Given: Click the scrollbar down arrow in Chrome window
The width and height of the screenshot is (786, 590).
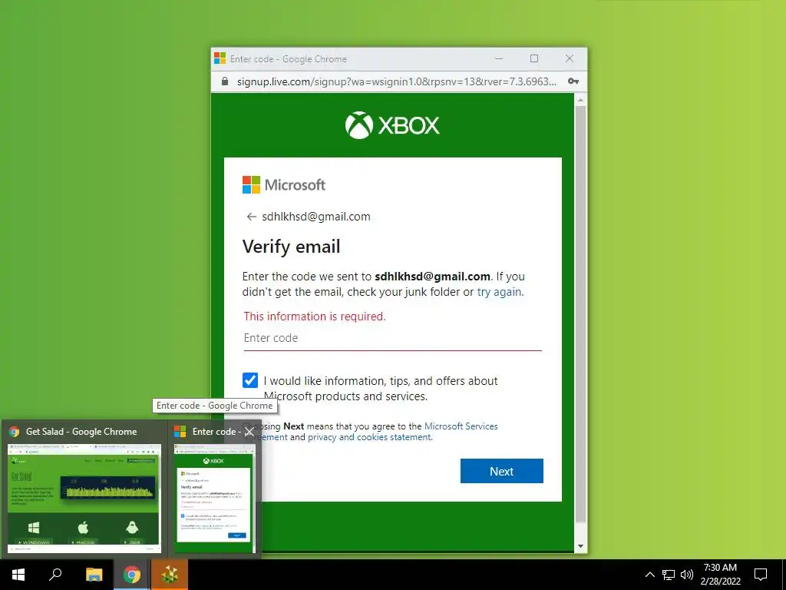Looking at the screenshot, I should [580, 546].
